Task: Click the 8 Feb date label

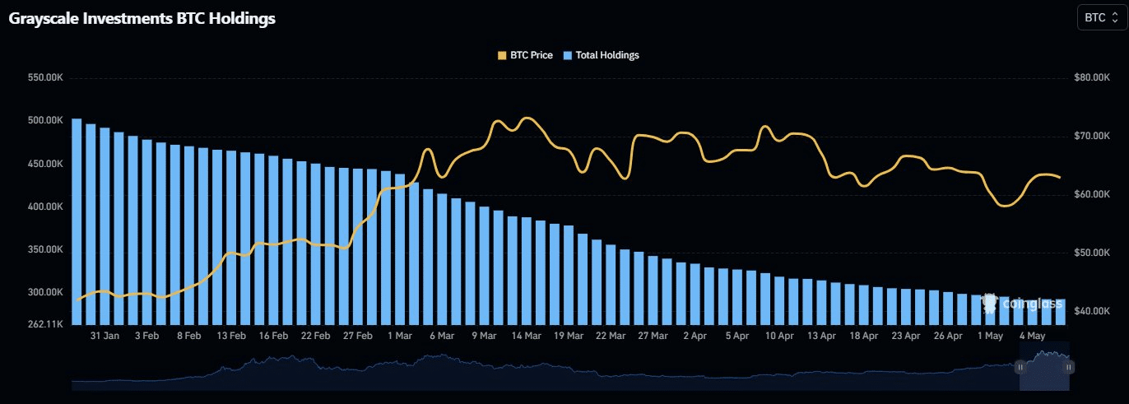Action: pos(188,337)
